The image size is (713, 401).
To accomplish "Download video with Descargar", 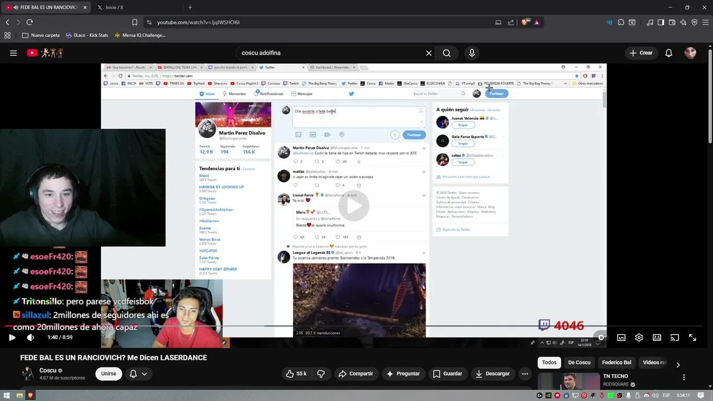I will click(x=492, y=374).
